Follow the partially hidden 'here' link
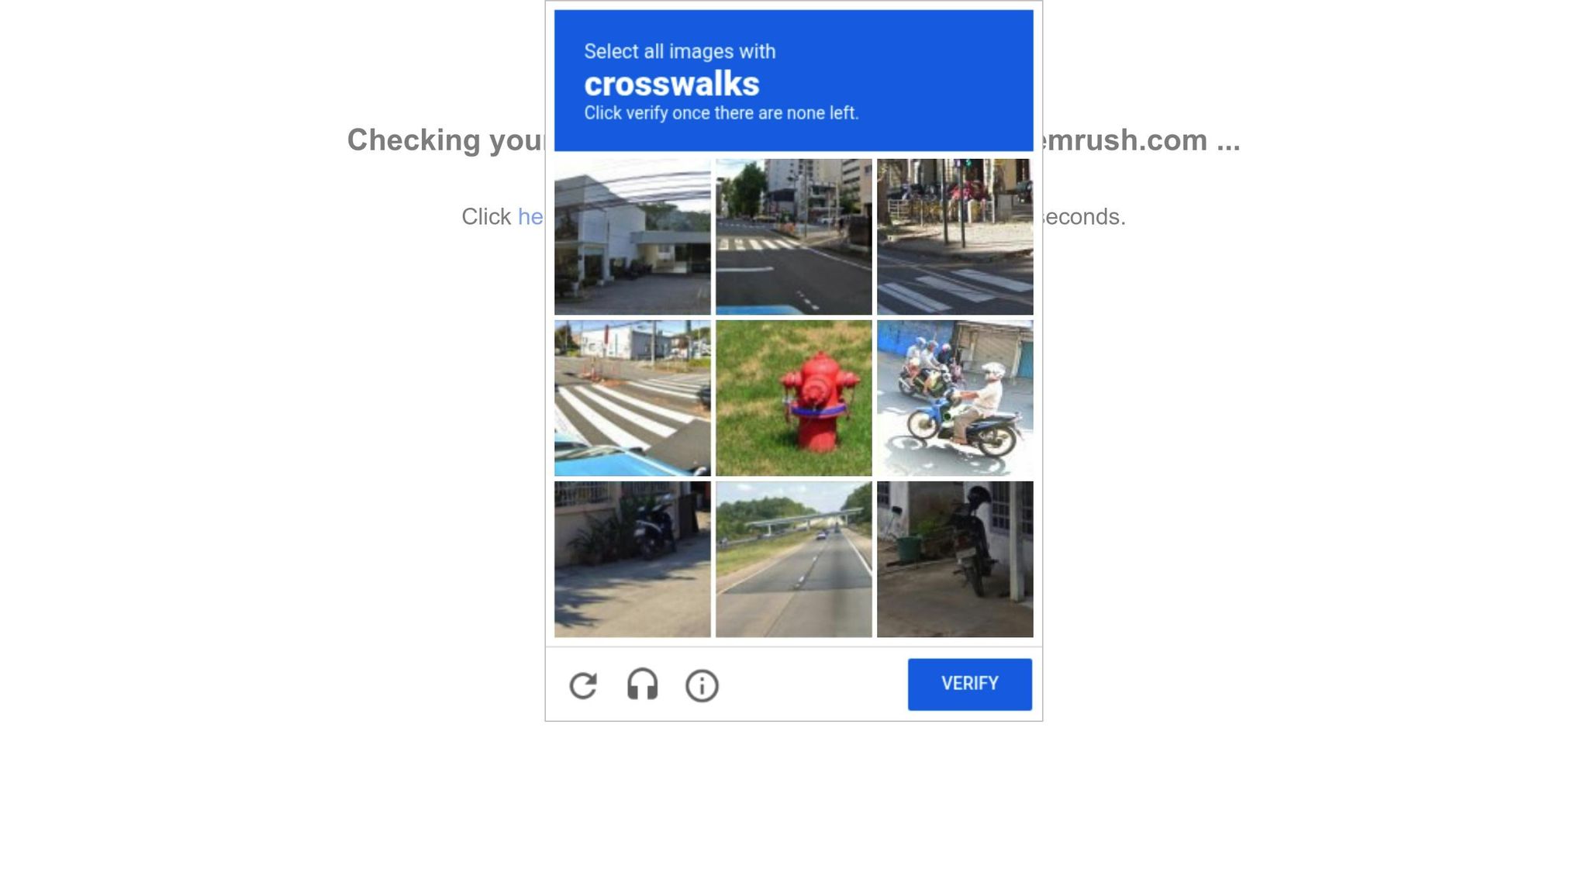This screenshot has width=1588, height=893. point(530,217)
